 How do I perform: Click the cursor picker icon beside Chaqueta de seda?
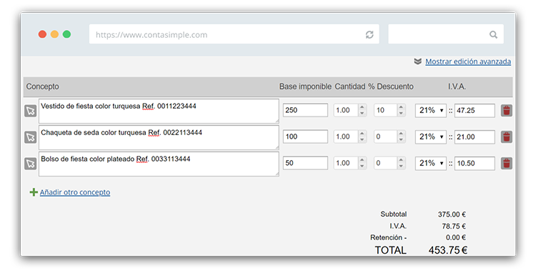(x=31, y=137)
